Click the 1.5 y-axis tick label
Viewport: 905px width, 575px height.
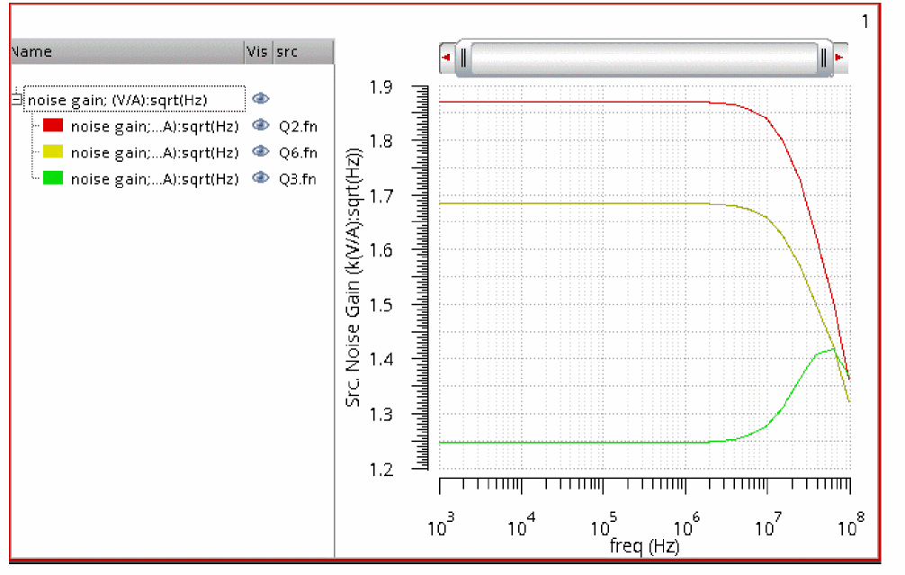click(381, 305)
